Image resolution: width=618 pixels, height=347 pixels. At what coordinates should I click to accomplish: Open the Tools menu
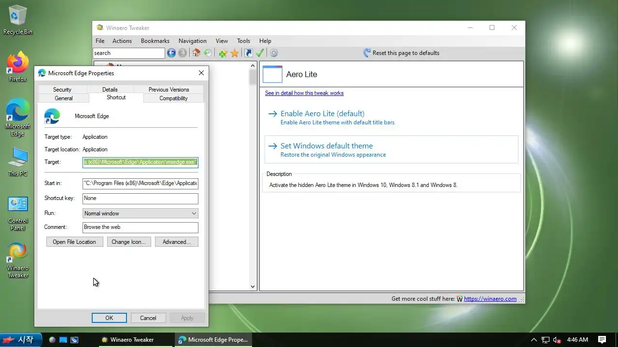(243, 41)
